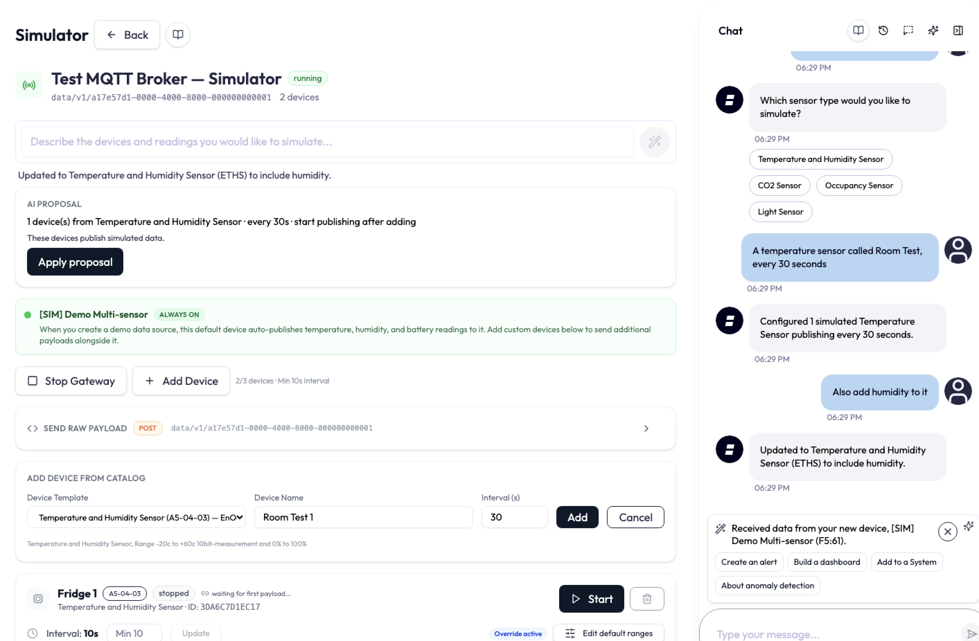Select the Build a dashboard chip
979x641 pixels.
tap(827, 562)
